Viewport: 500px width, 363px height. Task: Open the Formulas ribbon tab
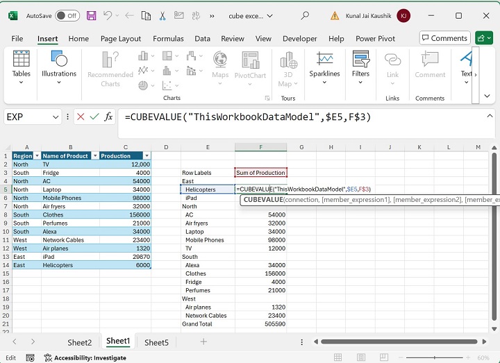(168, 39)
